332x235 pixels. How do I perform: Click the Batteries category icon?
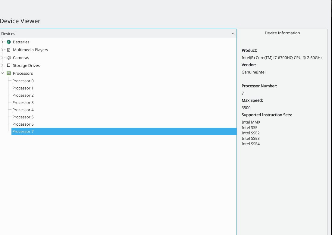point(9,42)
